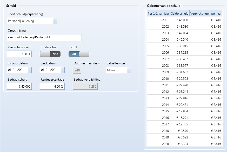Click the 'Verplichtingen per jaar' column header
The height and width of the screenshot is (152, 227).
tap(206, 14)
